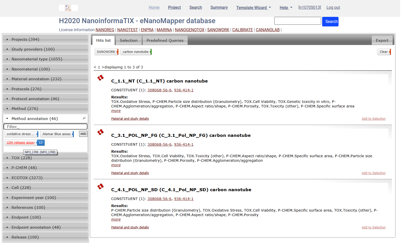
Task: Open the Predefined Queries tab
Action: 165,40
